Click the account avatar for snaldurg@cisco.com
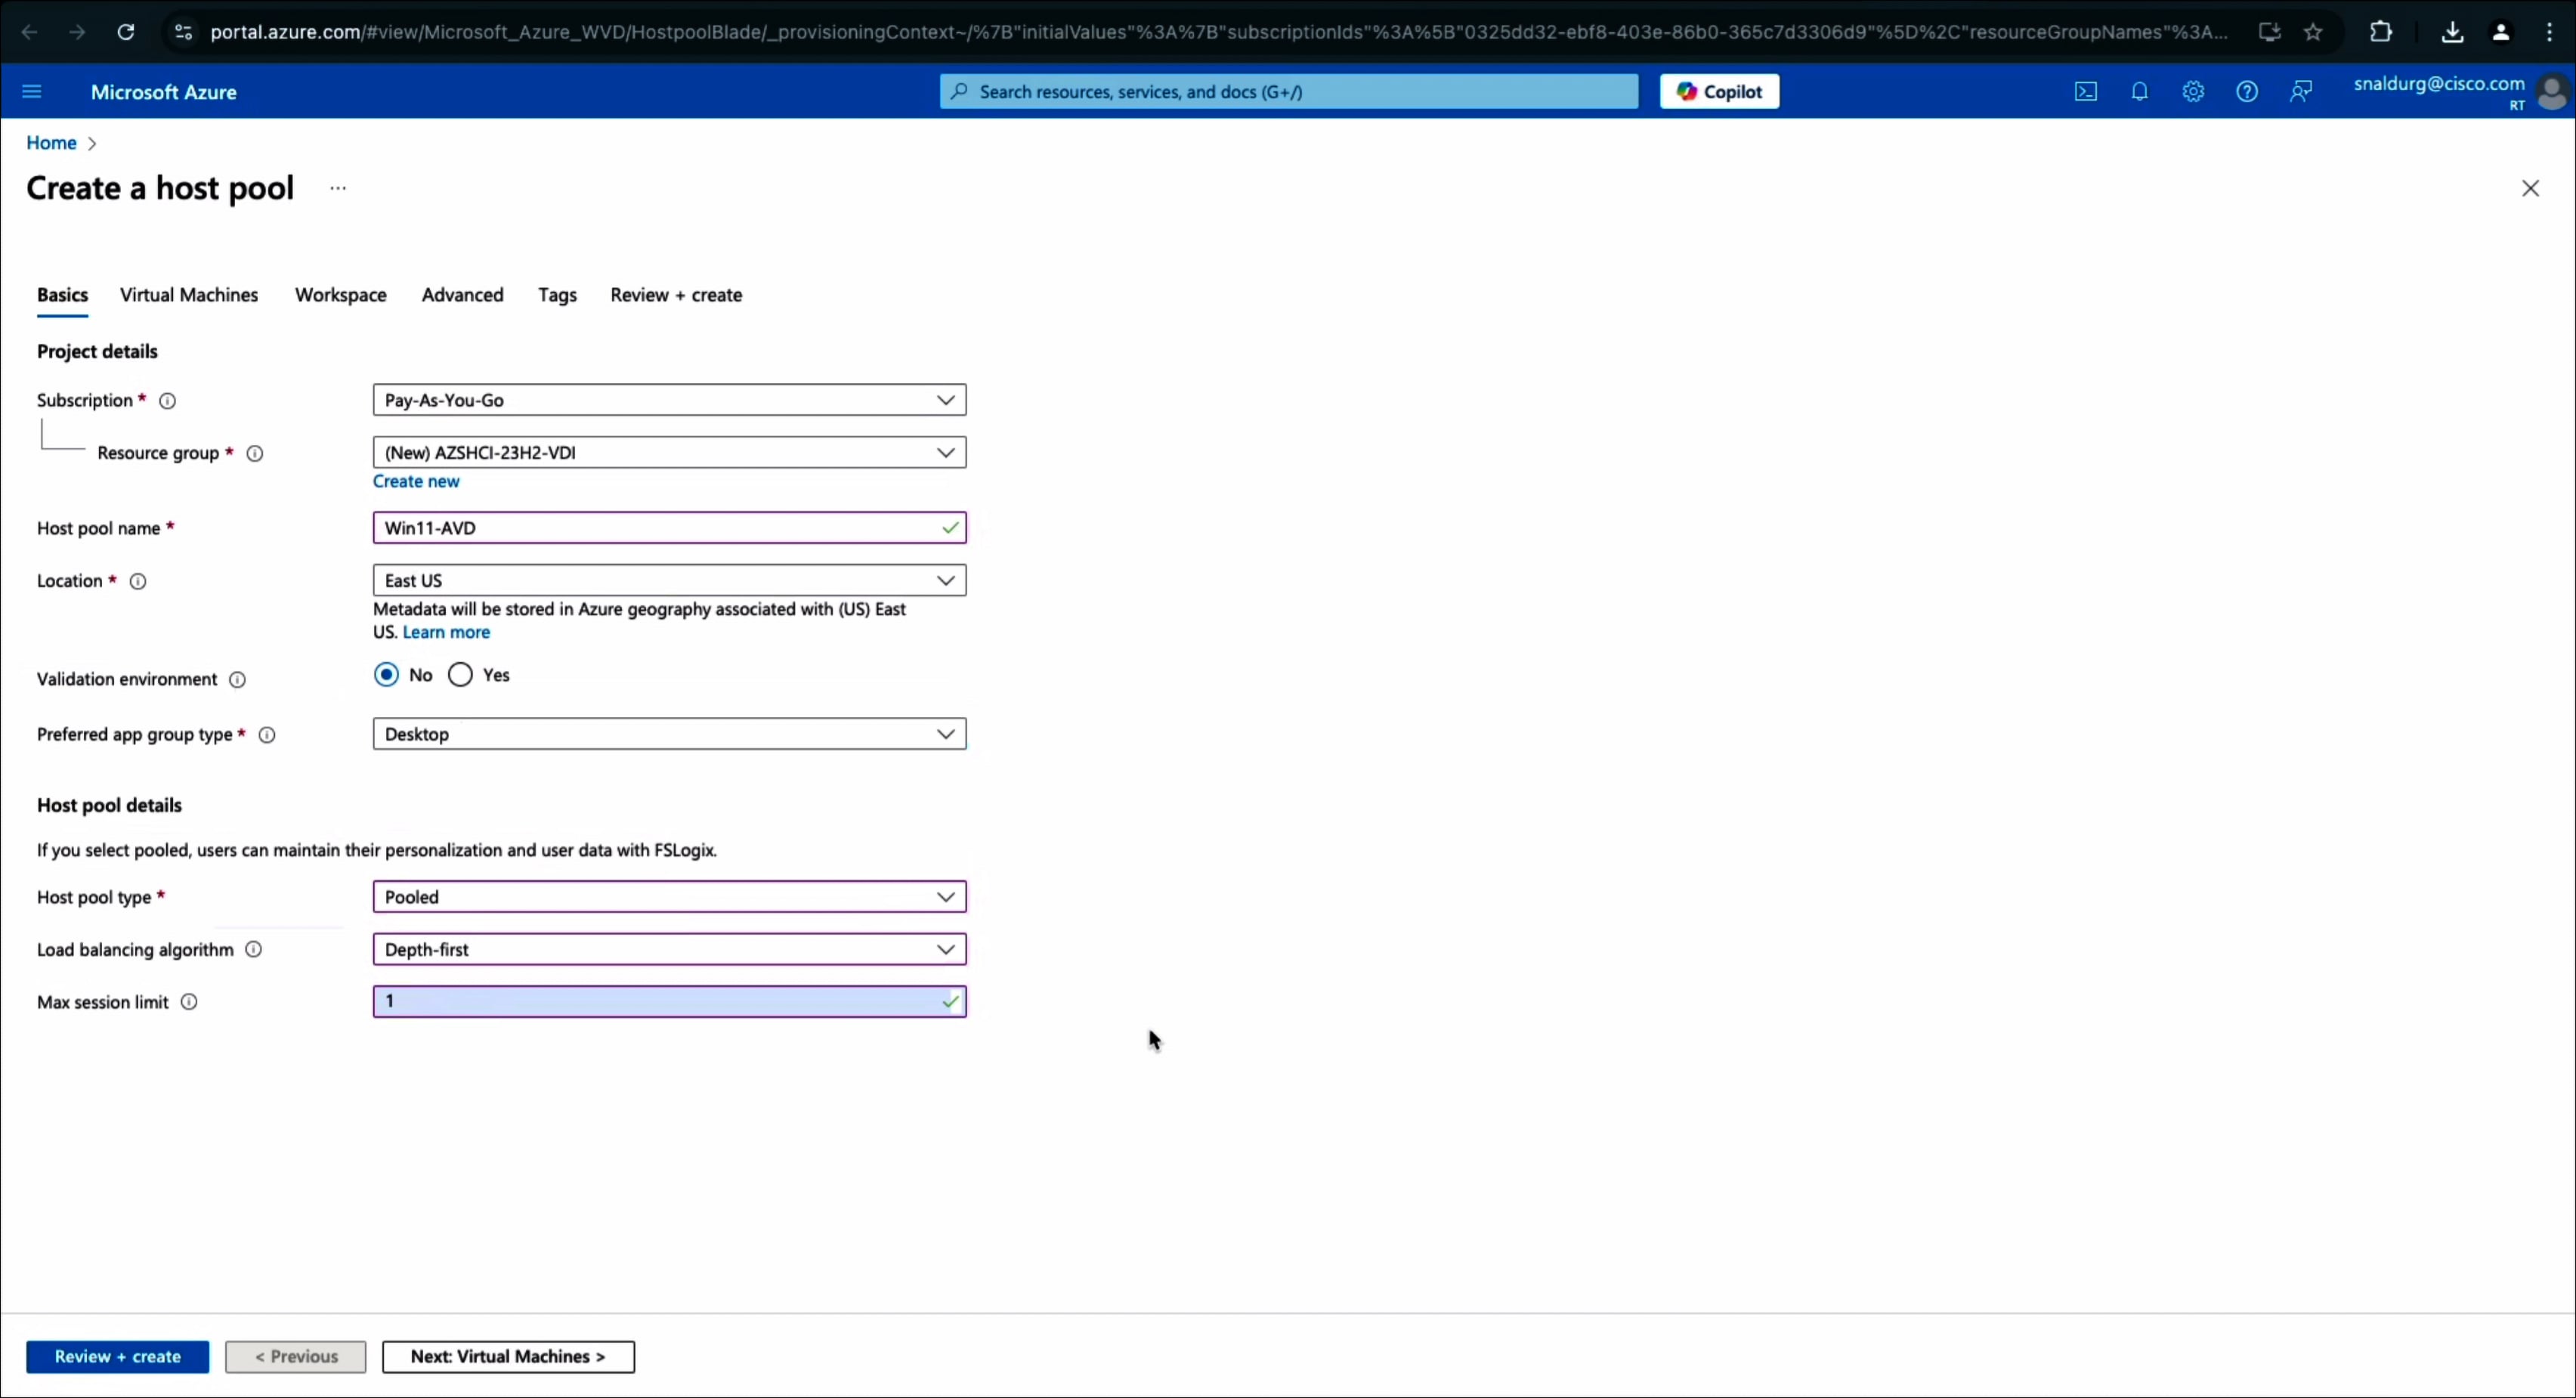The image size is (2576, 1398). point(2552,92)
